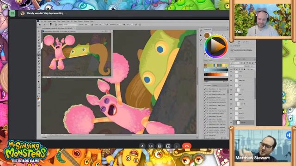Open more options in the meeting bar

[177, 146]
